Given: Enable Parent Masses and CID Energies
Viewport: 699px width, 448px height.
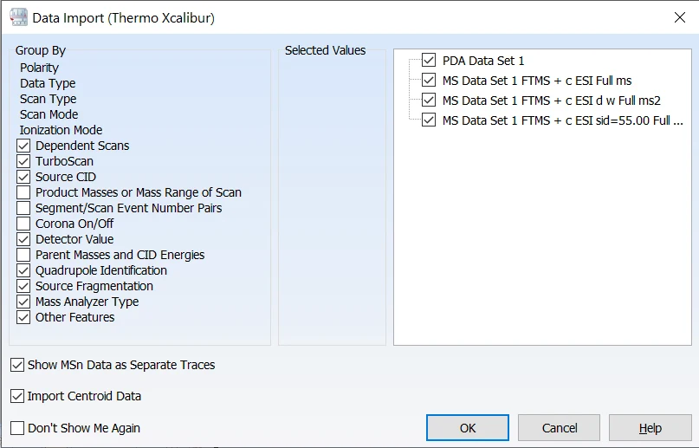Looking at the screenshot, I should pos(23,255).
